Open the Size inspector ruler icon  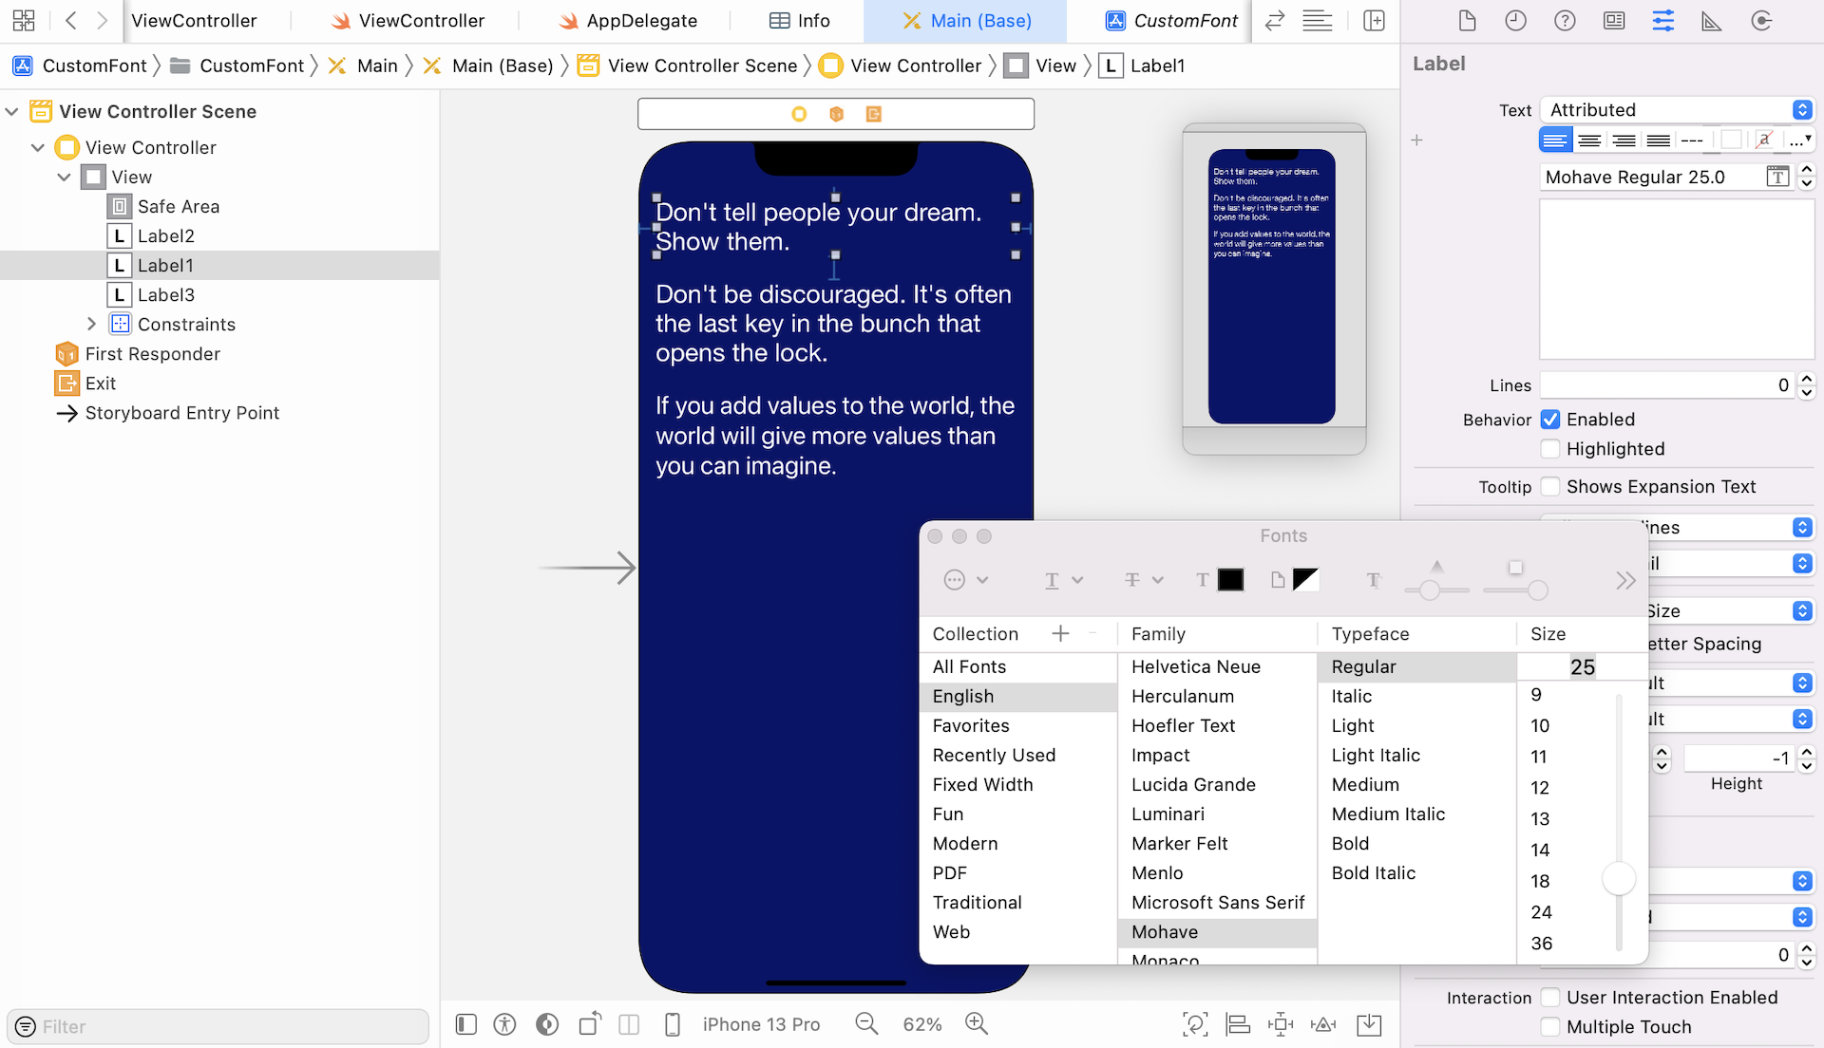pos(1711,21)
